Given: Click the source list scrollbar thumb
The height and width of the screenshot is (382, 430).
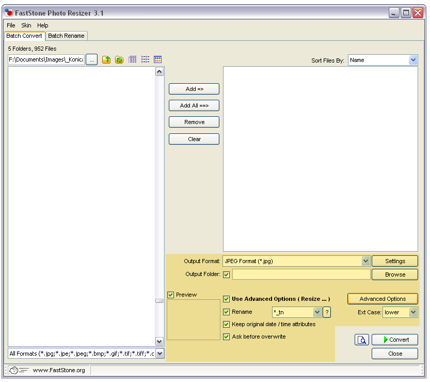Looking at the screenshot, I should 160,301.
